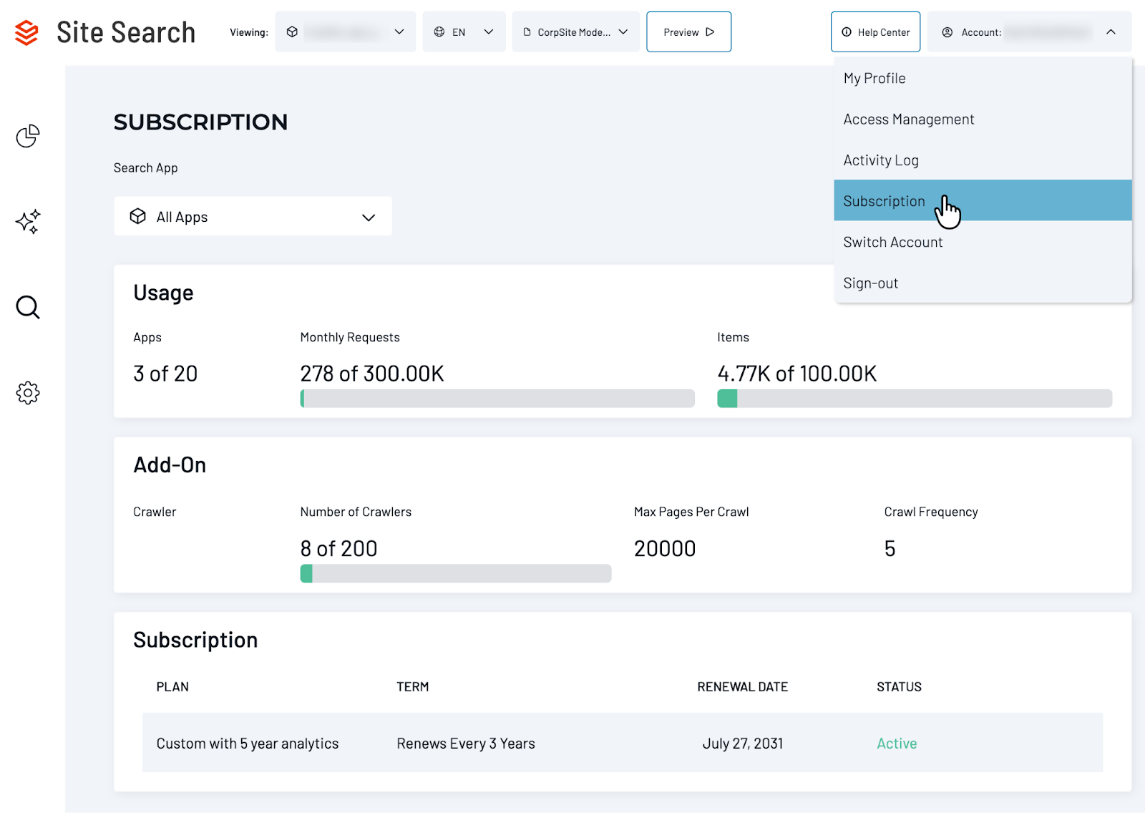Click the TERM column header
Screen dimensions: 1145x813
[x=413, y=687]
